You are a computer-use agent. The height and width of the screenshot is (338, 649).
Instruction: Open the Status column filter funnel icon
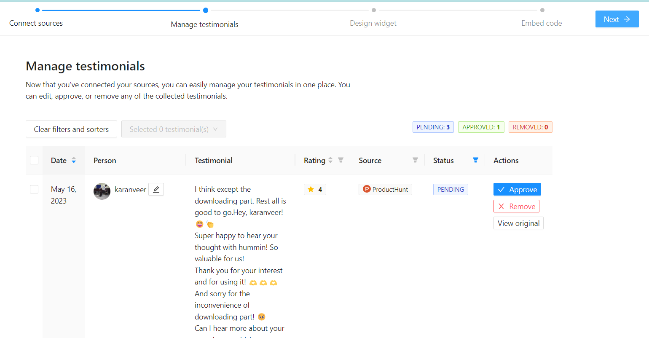pyautogui.click(x=475, y=160)
